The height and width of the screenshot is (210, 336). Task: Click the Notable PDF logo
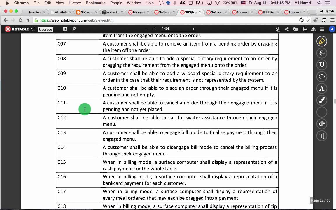(x=20, y=29)
